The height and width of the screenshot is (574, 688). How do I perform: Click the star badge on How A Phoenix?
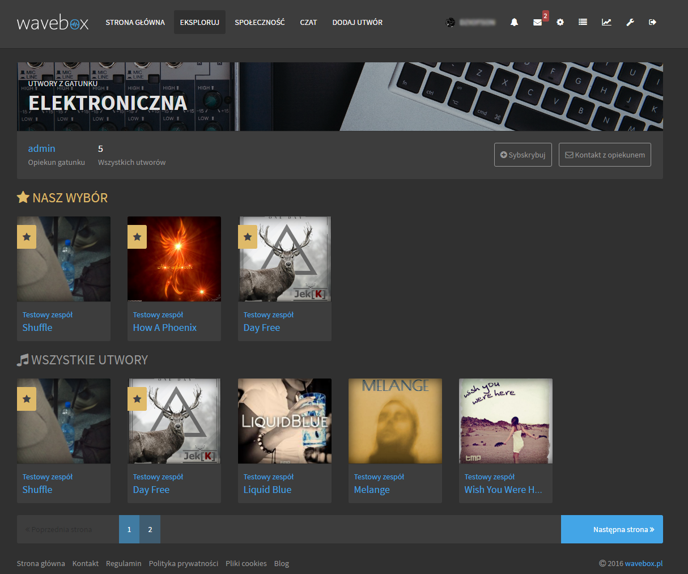[x=137, y=237]
